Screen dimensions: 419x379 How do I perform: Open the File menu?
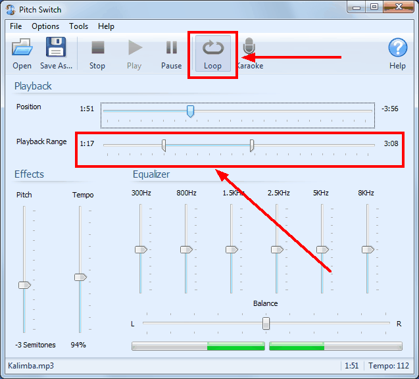pos(16,26)
